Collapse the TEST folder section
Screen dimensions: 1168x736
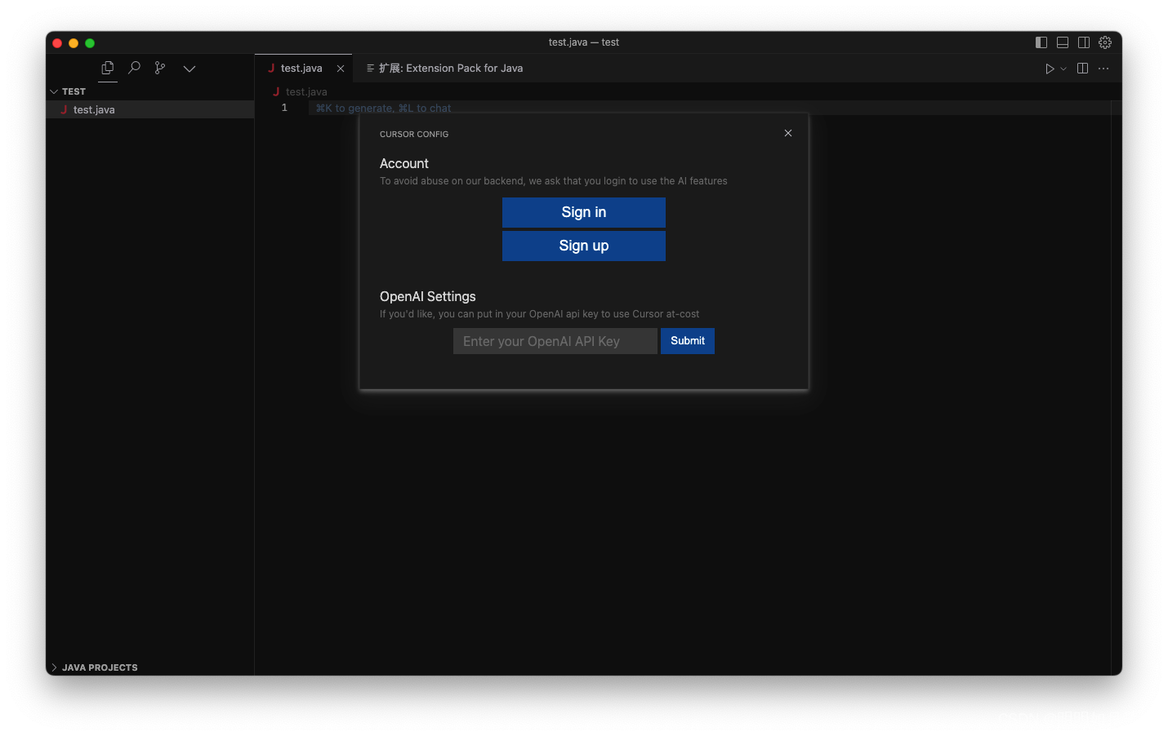149,91
